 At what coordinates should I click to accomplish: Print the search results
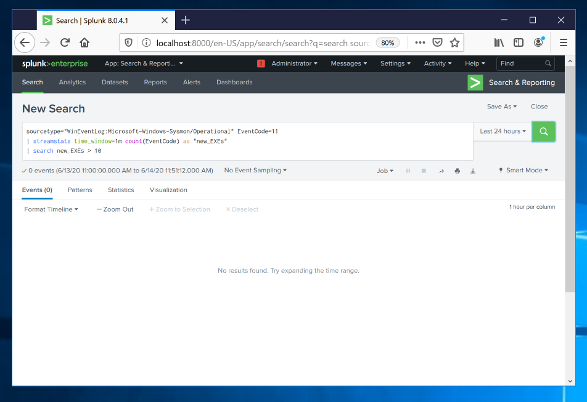click(x=457, y=171)
